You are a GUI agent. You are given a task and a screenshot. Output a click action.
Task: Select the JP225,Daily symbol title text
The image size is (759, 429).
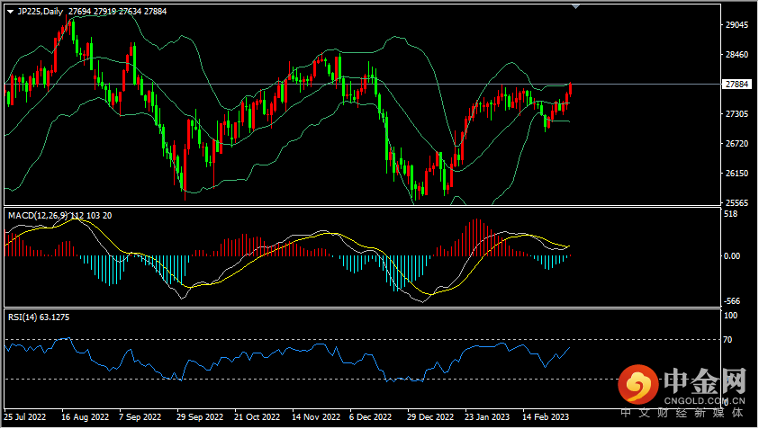40,11
